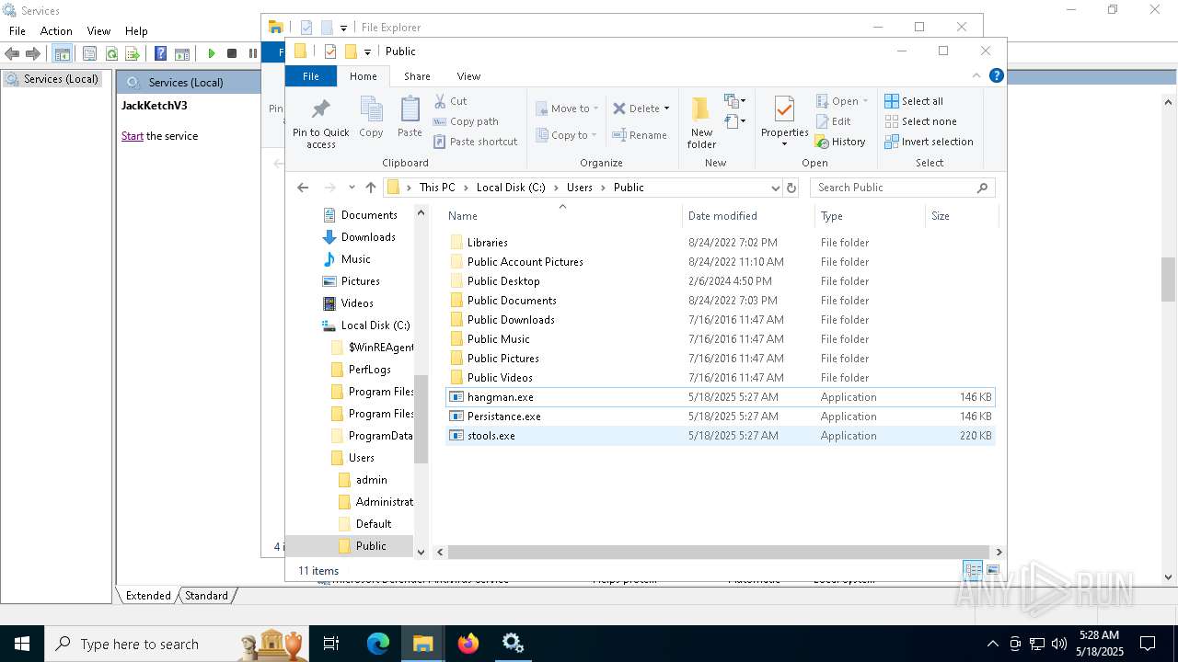Click Paste shortcut in ribbon
The height and width of the screenshot is (662, 1178).
point(476,142)
